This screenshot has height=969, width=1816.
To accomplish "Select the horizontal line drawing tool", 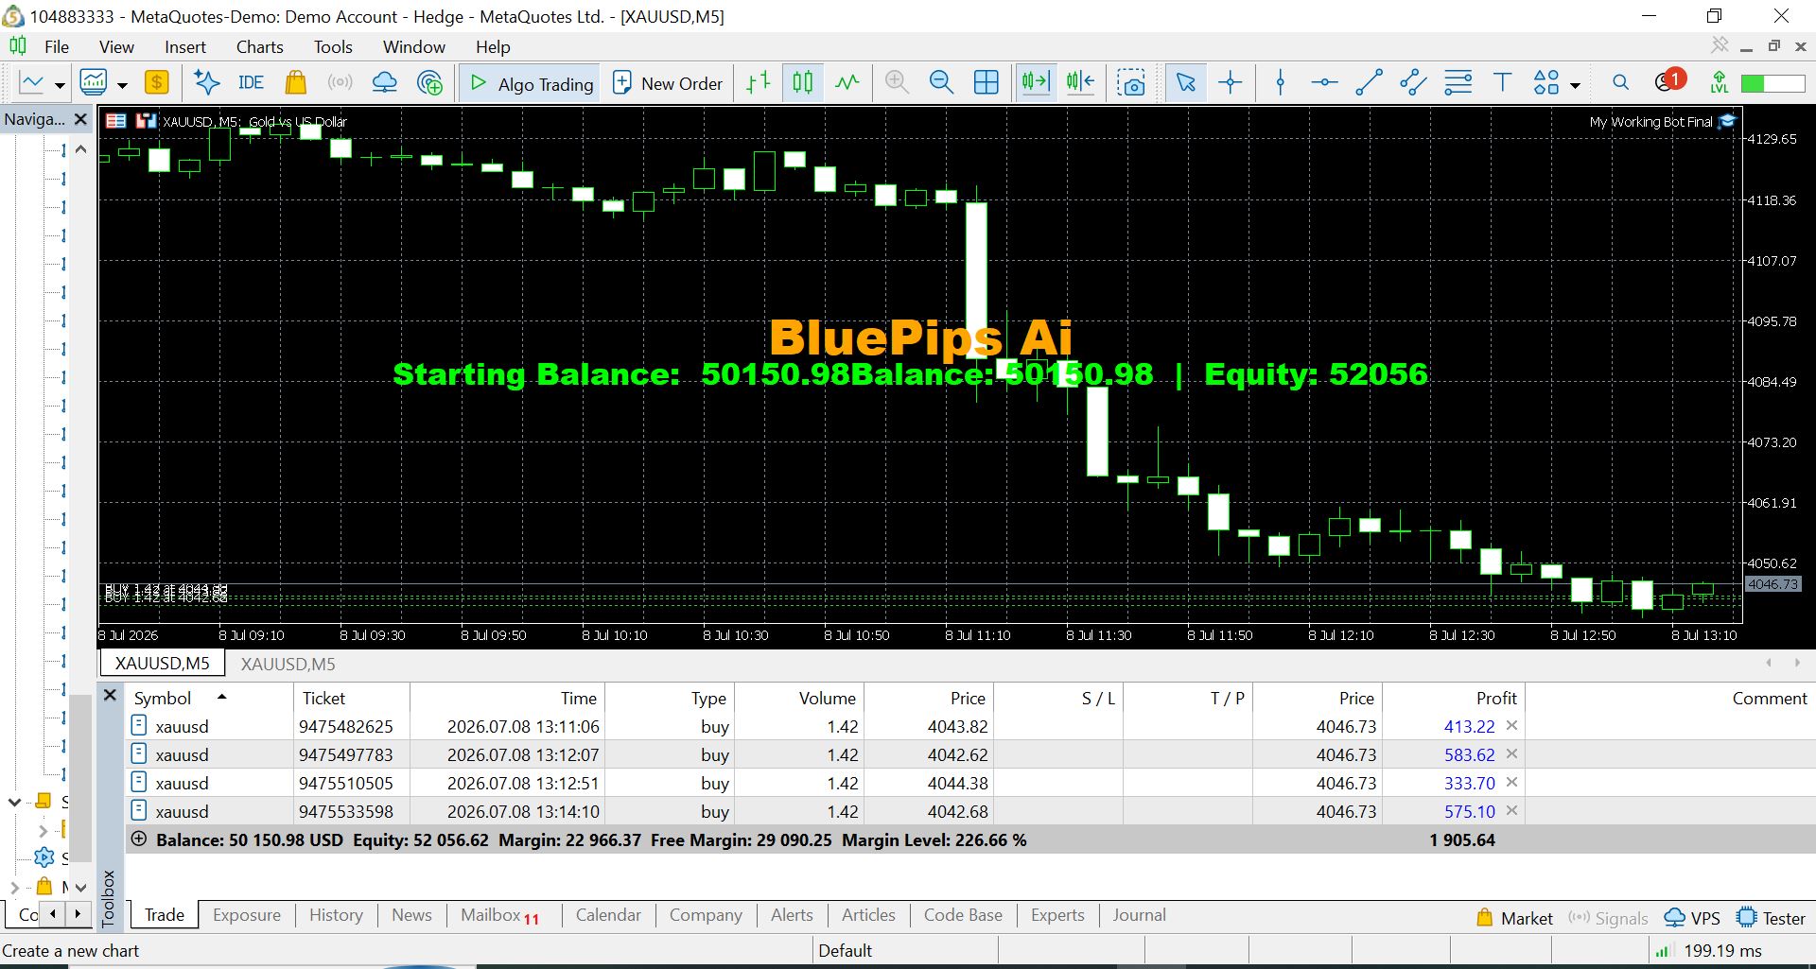I will (1324, 83).
